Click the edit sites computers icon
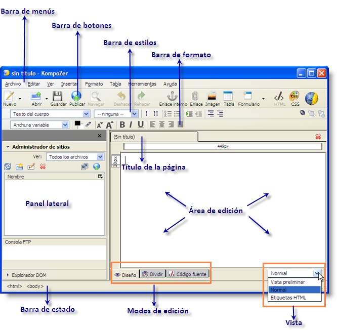 (85, 167)
